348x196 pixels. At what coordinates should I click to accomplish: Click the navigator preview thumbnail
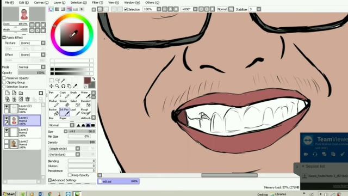coord(24,14)
